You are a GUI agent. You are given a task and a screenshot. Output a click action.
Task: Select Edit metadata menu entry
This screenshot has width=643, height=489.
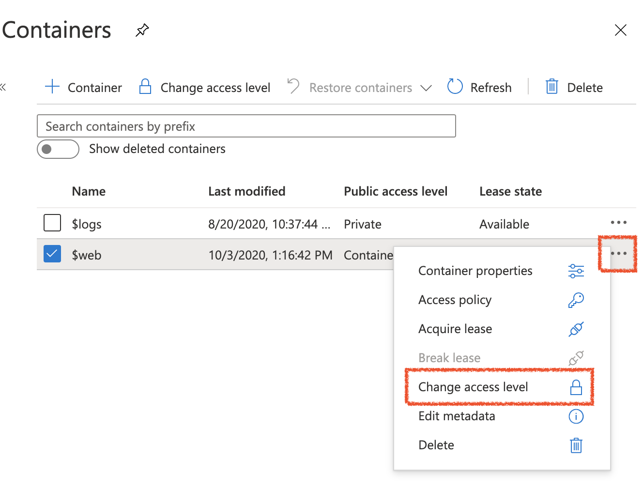point(502,416)
